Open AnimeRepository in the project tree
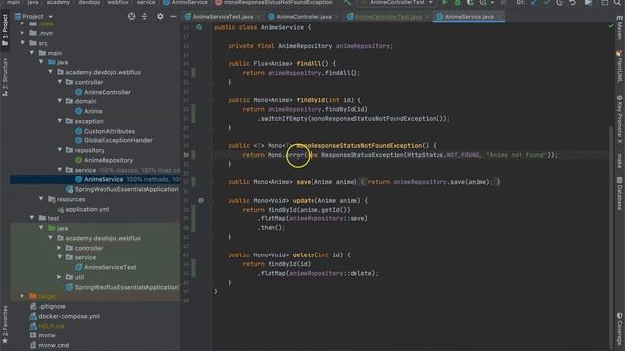This screenshot has height=351, width=625. [x=108, y=160]
